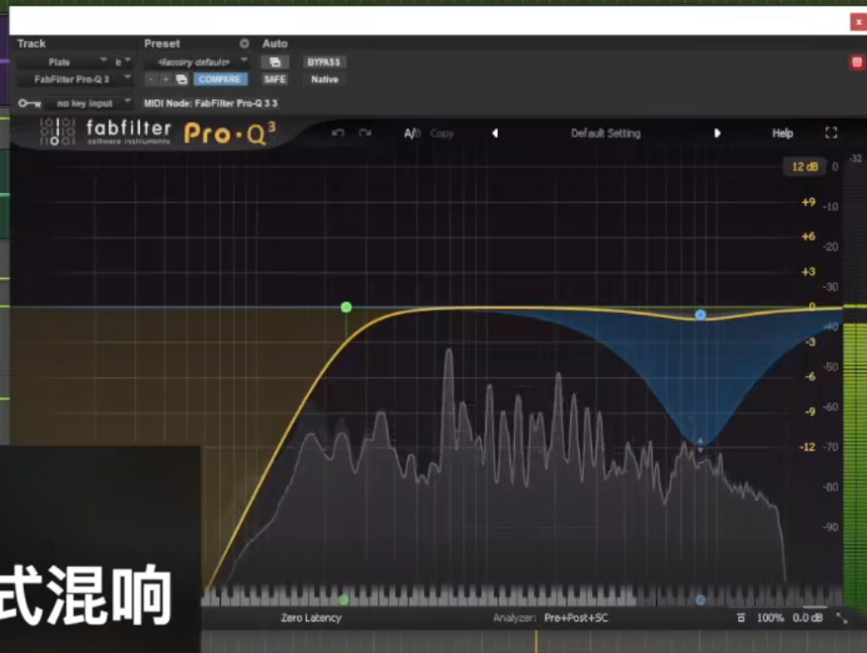The width and height of the screenshot is (867, 653).
Task: Click the key input key icon
Action: (28, 103)
